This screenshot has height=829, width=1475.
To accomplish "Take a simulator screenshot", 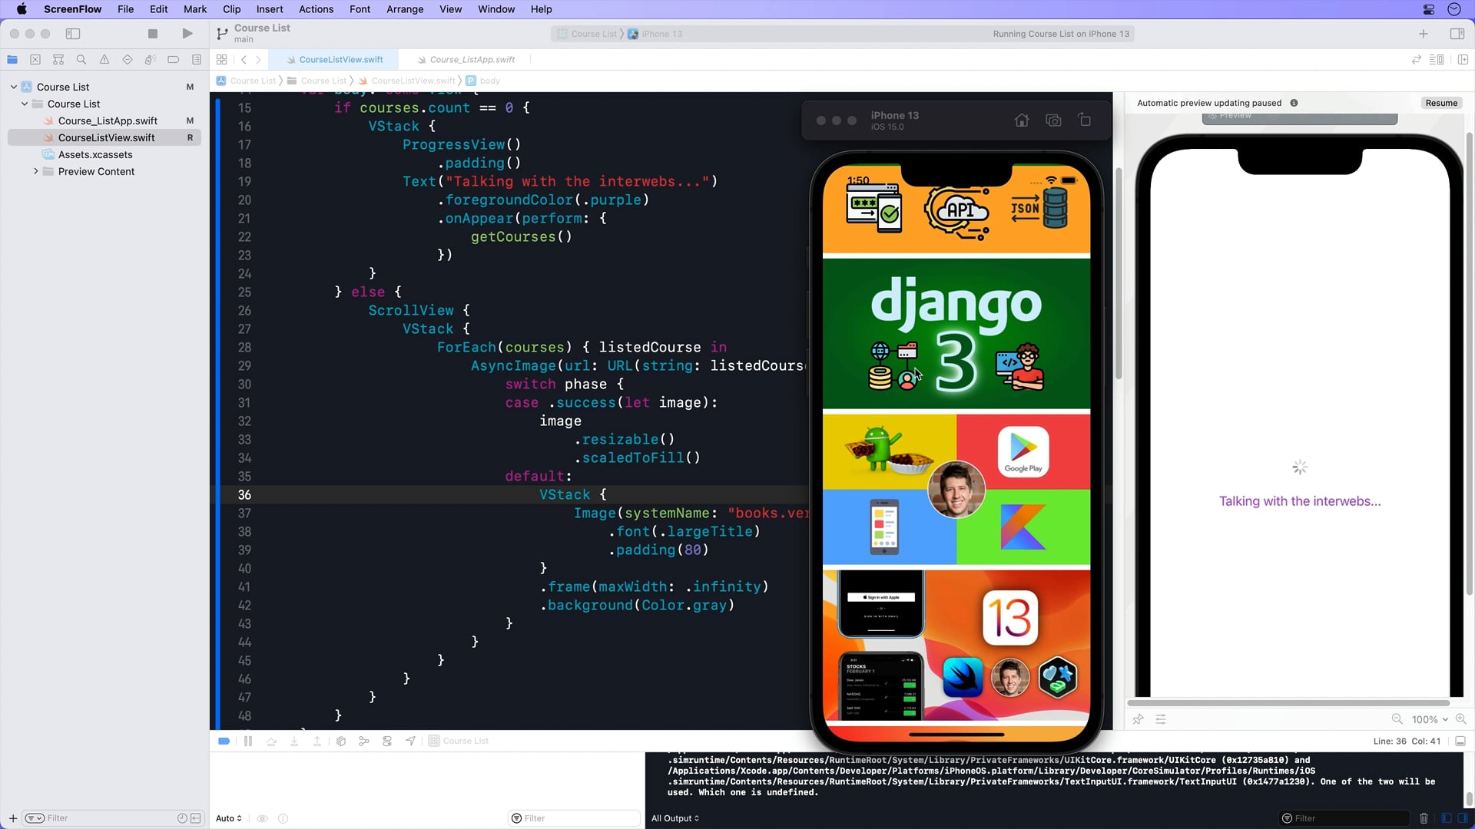I will tap(1053, 120).
